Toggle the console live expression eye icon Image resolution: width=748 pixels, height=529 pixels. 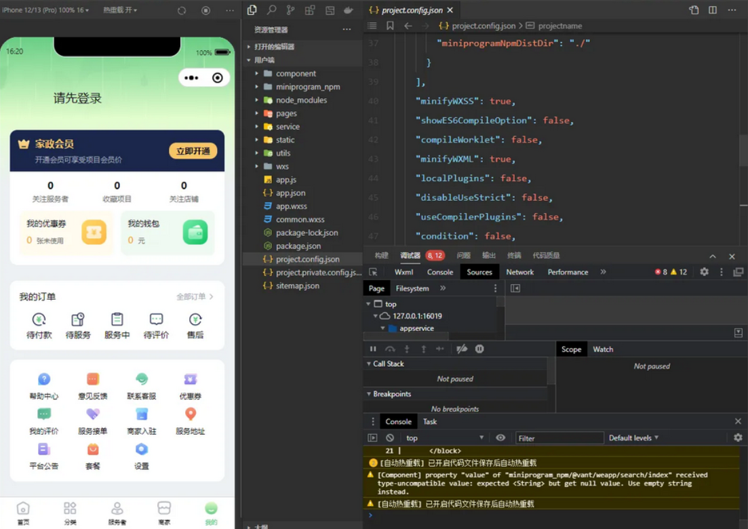pyautogui.click(x=500, y=438)
